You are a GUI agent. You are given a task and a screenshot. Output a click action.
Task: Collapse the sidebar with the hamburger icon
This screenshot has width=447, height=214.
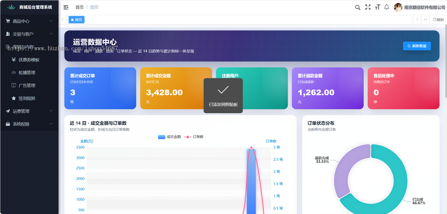point(66,7)
